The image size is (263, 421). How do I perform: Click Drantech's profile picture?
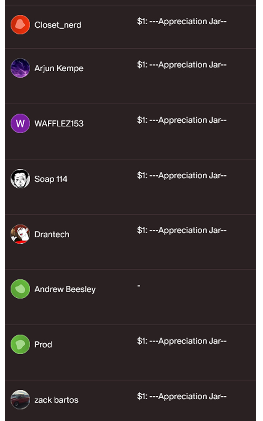pos(20,234)
